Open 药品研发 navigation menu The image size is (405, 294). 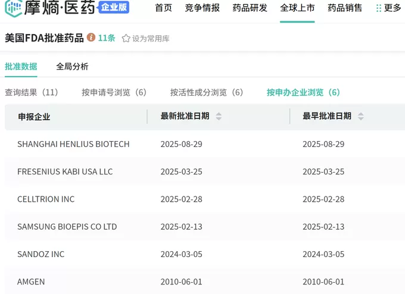[x=250, y=8]
